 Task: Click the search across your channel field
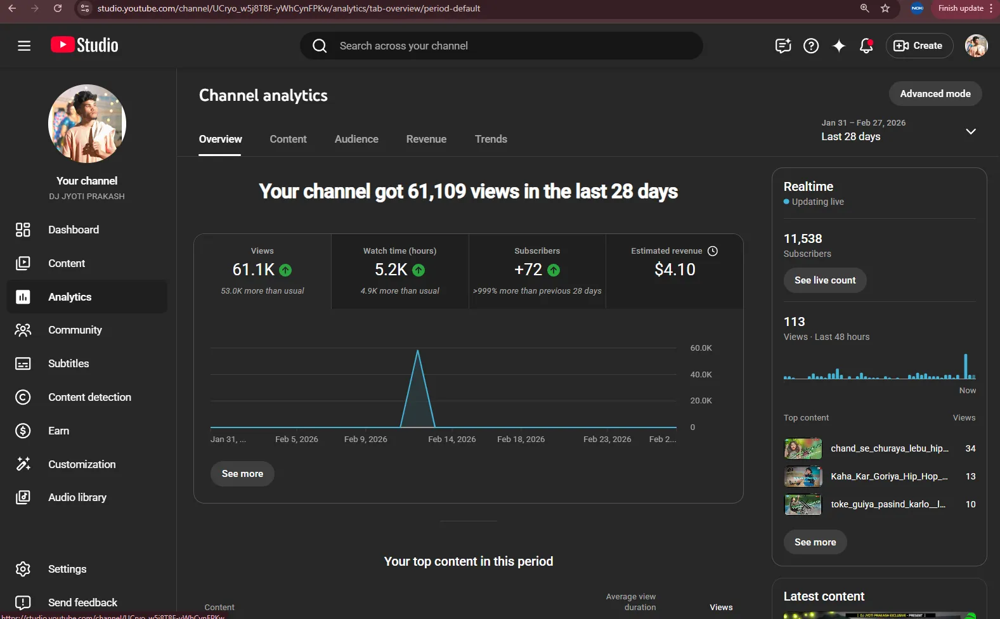point(501,46)
